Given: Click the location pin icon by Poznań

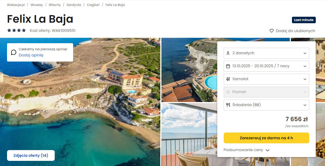Looking at the screenshot, I should 228,92.
